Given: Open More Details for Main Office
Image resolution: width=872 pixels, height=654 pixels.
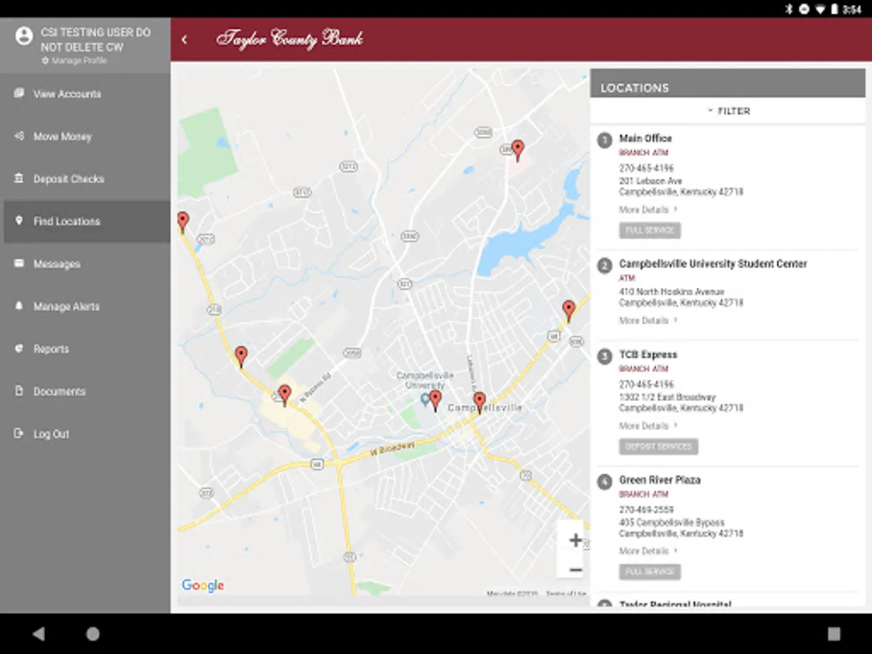Looking at the screenshot, I should click(x=648, y=210).
